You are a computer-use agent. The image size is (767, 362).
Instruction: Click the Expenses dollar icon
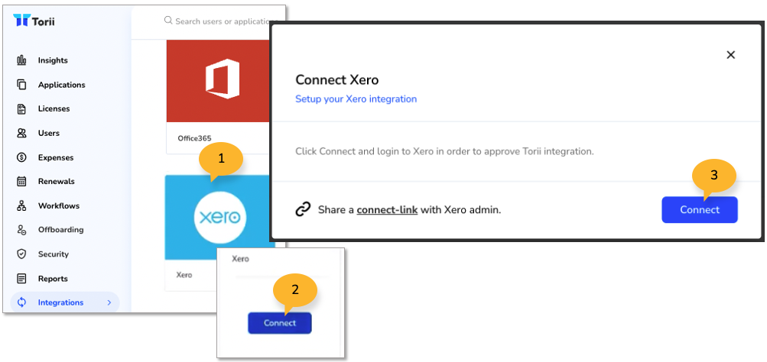pyautogui.click(x=21, y=157)
